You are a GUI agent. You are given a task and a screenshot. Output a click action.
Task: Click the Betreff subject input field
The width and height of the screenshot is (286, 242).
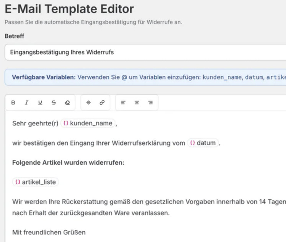point(145,52)
